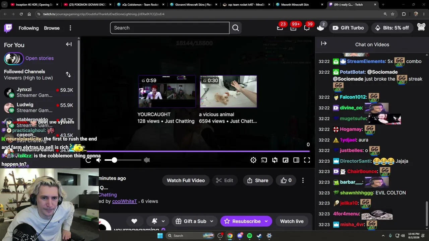The image size is (429, 241).
Task: Play the 'a vicious animal' clip thumbnail
Action: 228,91
